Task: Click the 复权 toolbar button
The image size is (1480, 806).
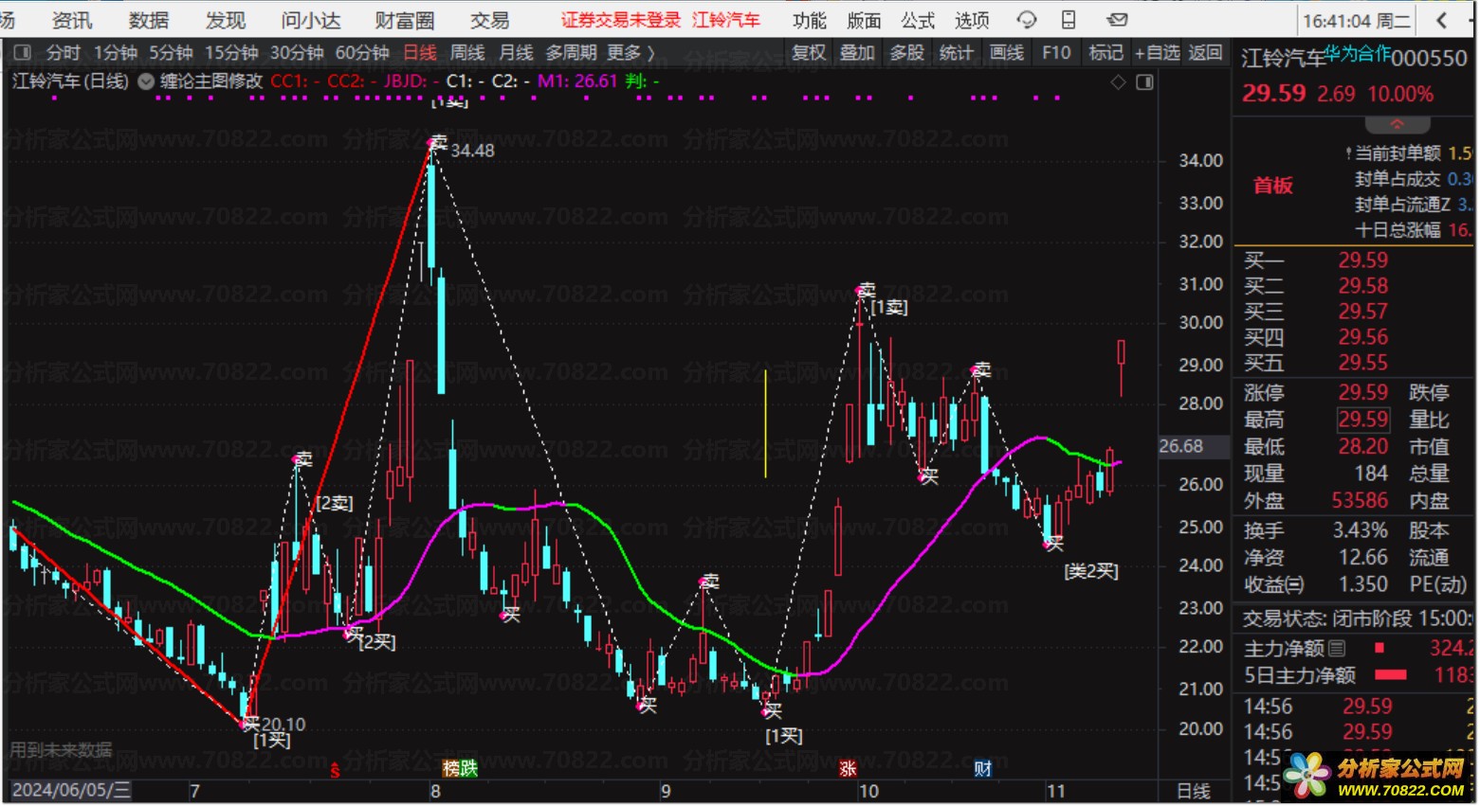Action: (x=809, y=53)
